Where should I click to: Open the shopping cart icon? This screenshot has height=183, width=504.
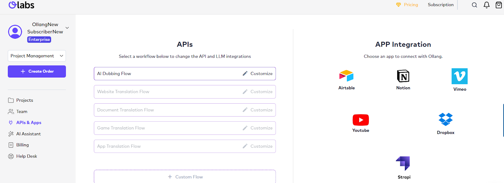[x=498, y=5]
